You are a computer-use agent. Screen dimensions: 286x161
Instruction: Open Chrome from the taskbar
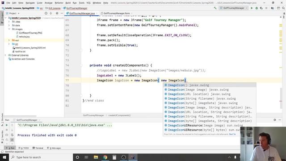pyautogui.click(x=105, y=157)
